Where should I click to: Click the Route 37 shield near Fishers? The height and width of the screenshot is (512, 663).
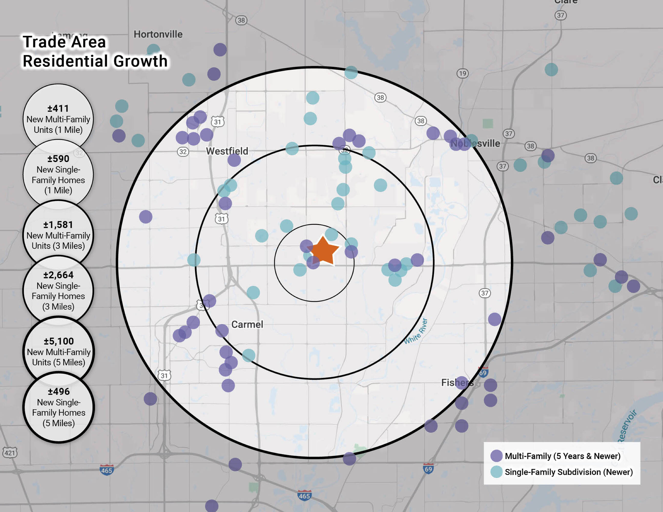point(484,293)
